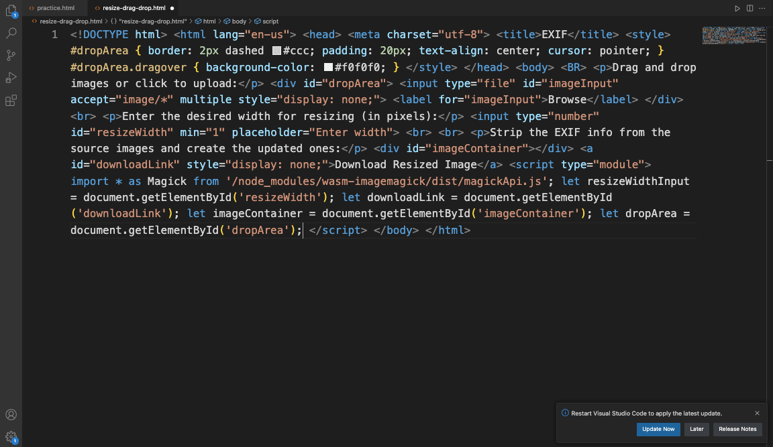Click the Accounts icon at the bottom
Screen dimensions: 773x447
pyautogui.click(x=11, y=415)
